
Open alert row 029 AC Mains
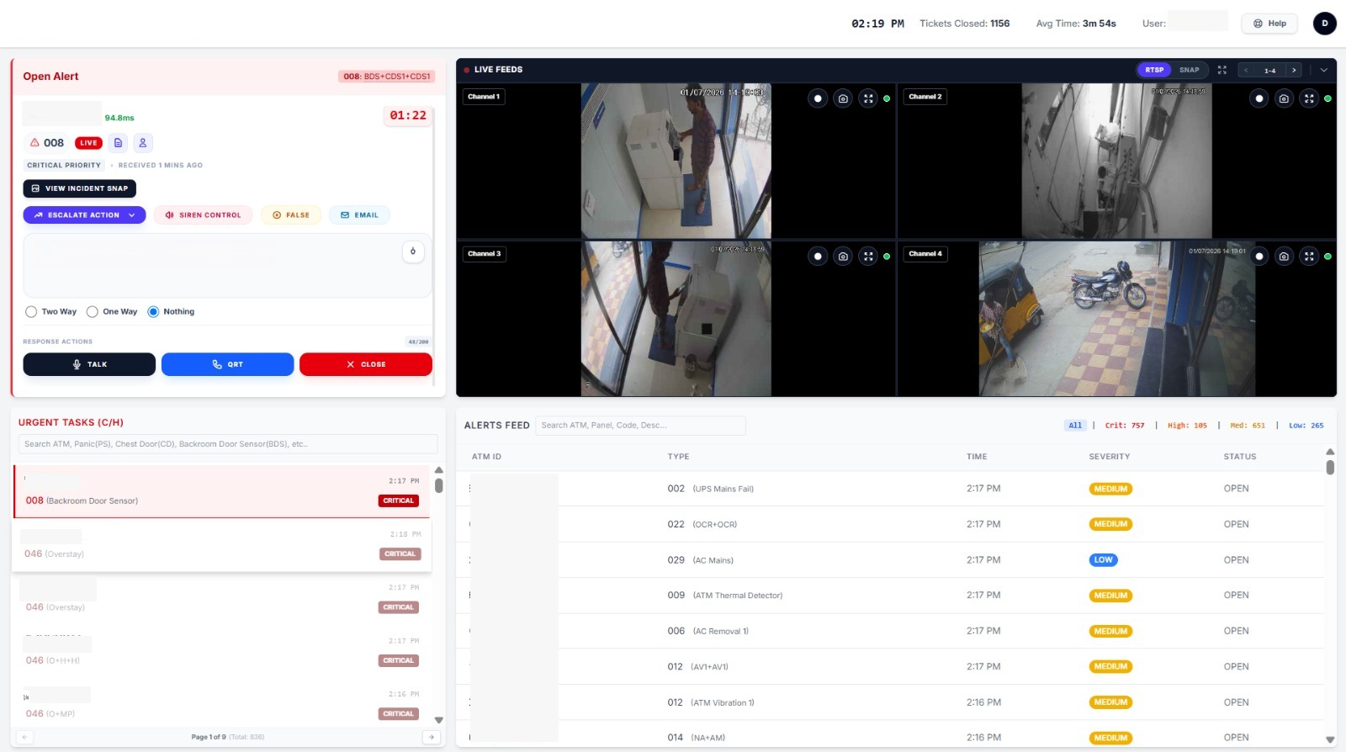890,560
